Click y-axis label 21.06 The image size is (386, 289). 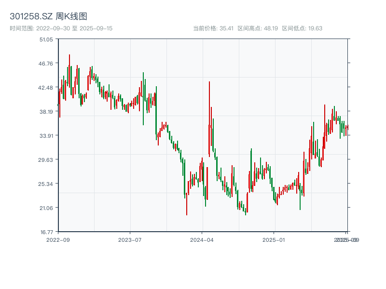point(46,208)
